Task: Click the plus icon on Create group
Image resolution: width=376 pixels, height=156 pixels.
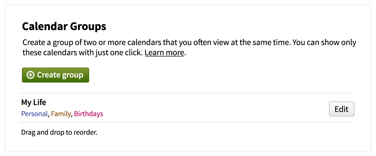Action: pos(31,75)
